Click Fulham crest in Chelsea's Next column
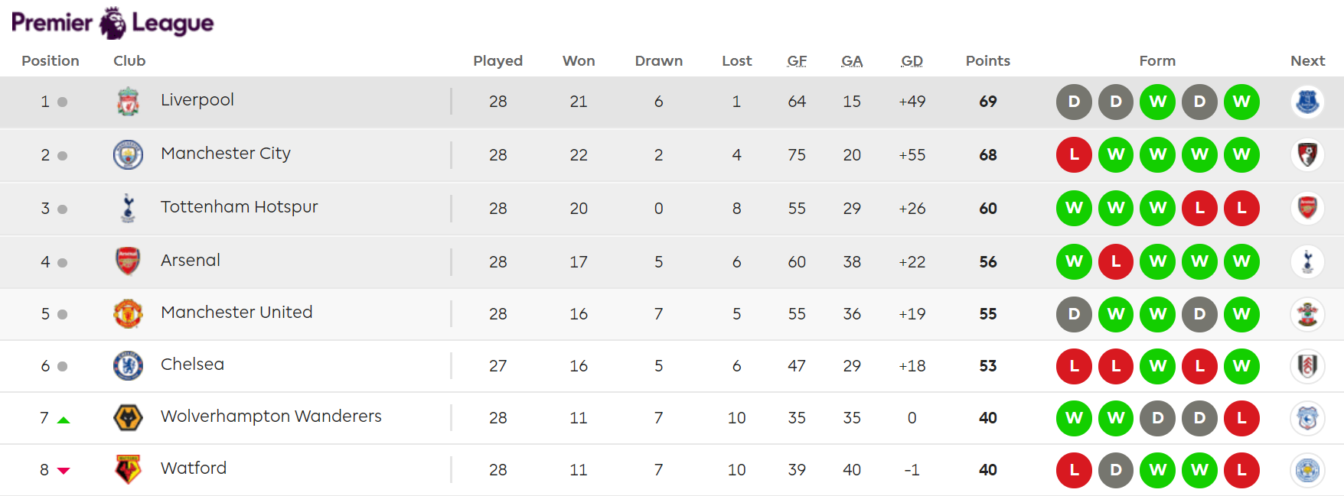Screen dimensions: 1344x496 (1307, 365)
